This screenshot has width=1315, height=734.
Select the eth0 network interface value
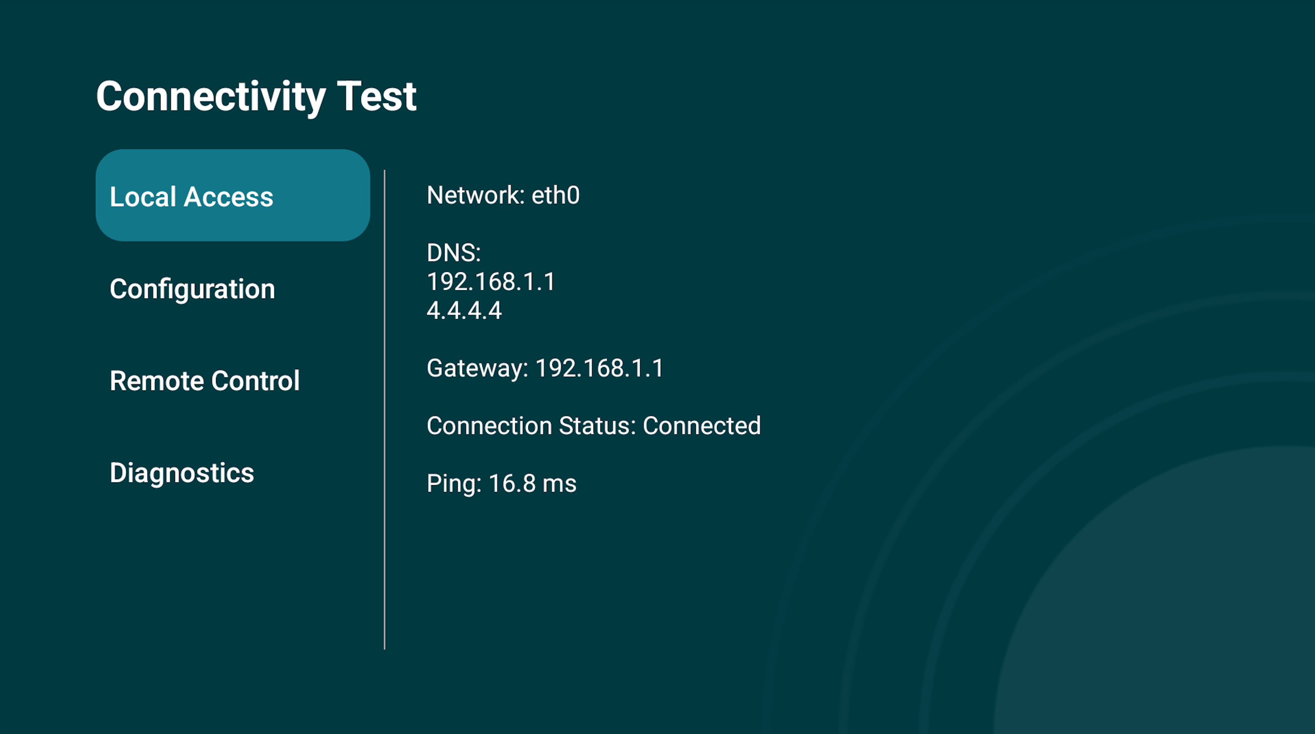click(555, 195)
